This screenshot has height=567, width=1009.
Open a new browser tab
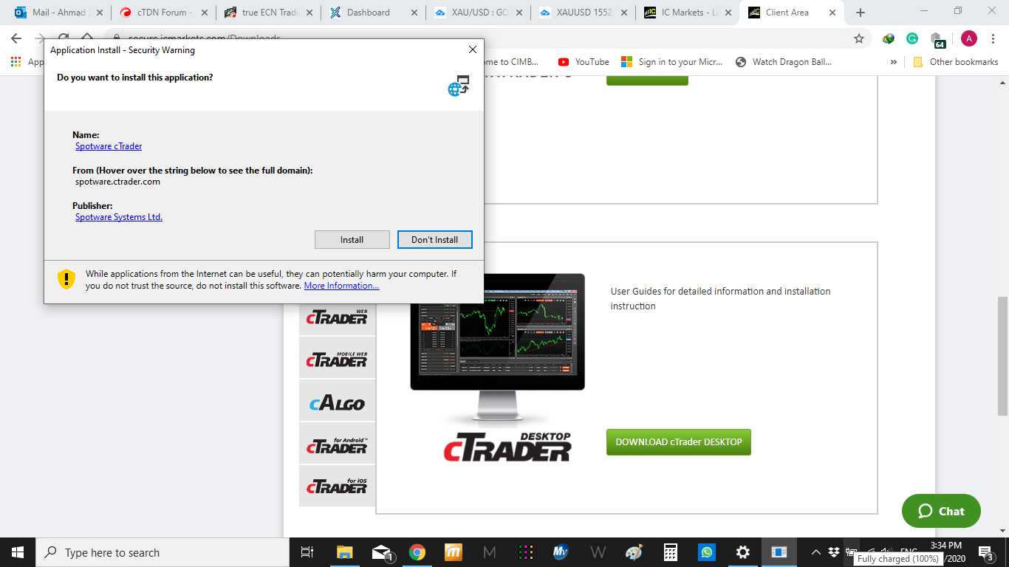pos(860,13)
